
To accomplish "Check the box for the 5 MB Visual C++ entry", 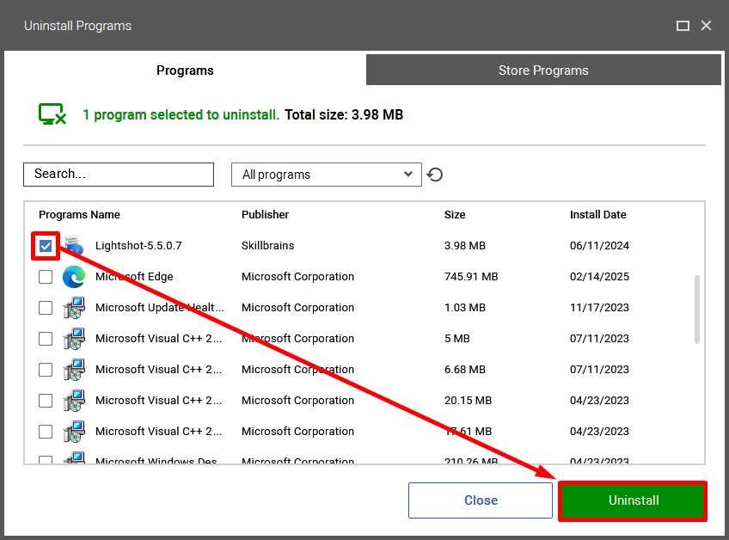I will pos(46,339).
